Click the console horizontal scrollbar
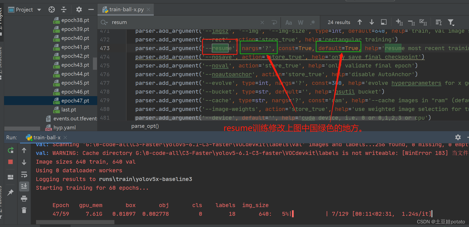 [x=75, y=222]
